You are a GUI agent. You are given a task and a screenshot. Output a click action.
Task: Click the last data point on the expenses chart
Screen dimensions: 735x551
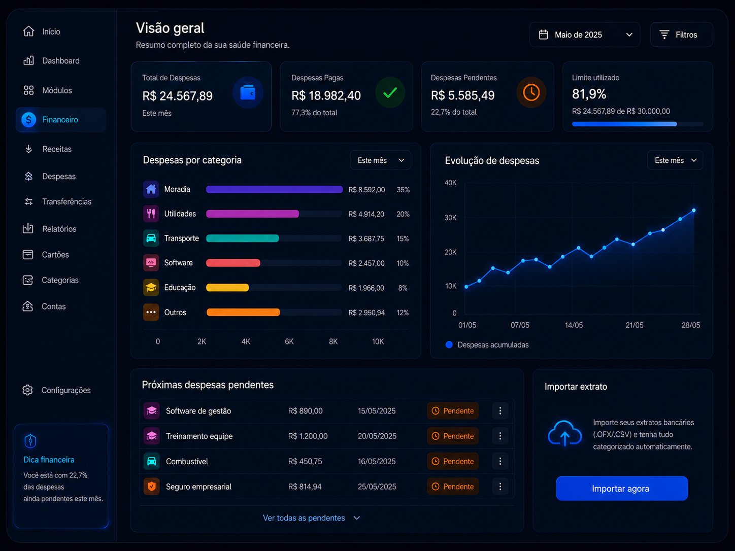694,210
